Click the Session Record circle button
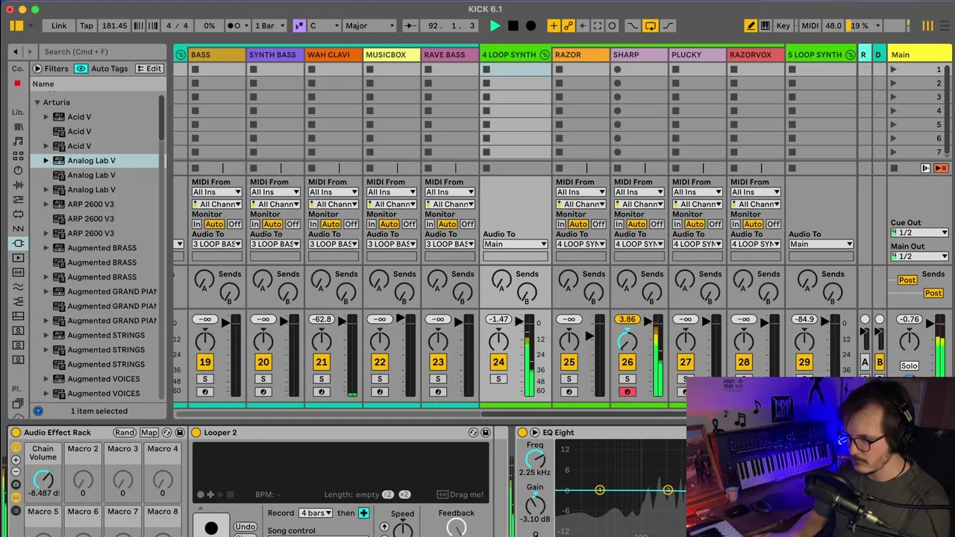This screenshot has width=955, height=537. click(x=613, y=25)
